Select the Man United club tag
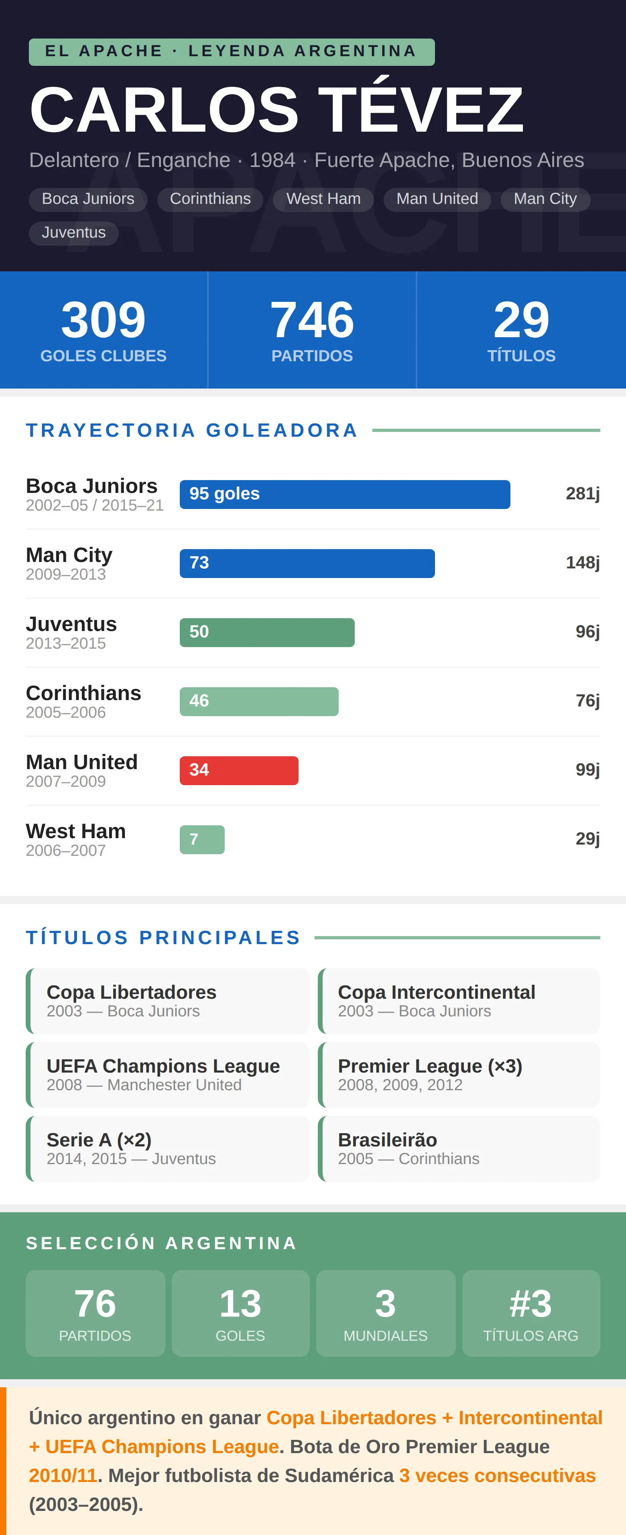The image size is (626, 1535). point(437,199)
